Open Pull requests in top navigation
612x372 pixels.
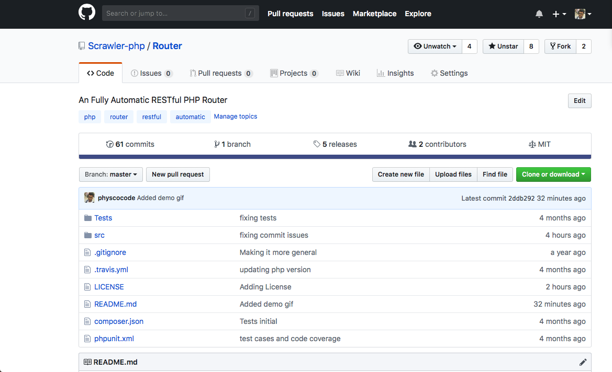[291, 14]
